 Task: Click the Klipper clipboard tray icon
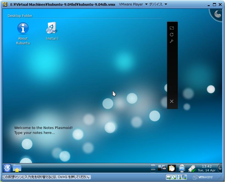(172, 168)
